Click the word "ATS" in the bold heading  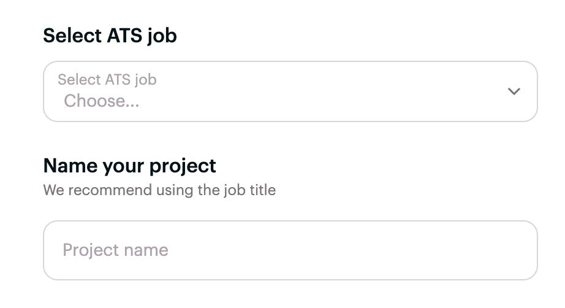122,36
